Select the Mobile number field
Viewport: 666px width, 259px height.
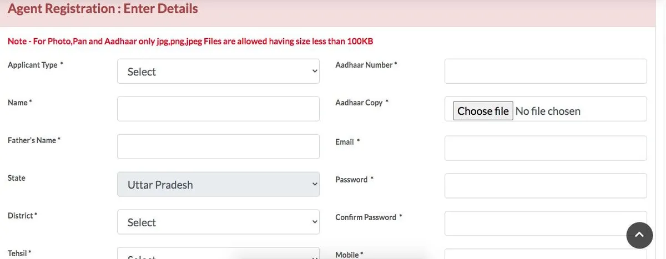tap(546, 255)
